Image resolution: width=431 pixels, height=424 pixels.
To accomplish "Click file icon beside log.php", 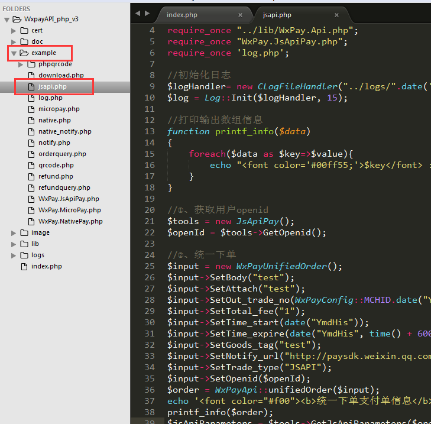I will [x=31, y=98].
